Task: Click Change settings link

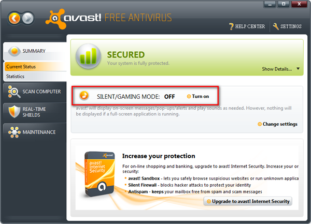Action: tap(277, 124)
